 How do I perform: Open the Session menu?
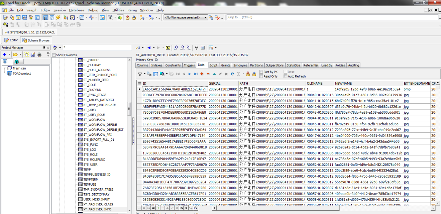(60, 10)
